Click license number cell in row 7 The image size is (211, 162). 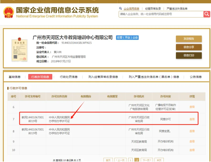33,119
